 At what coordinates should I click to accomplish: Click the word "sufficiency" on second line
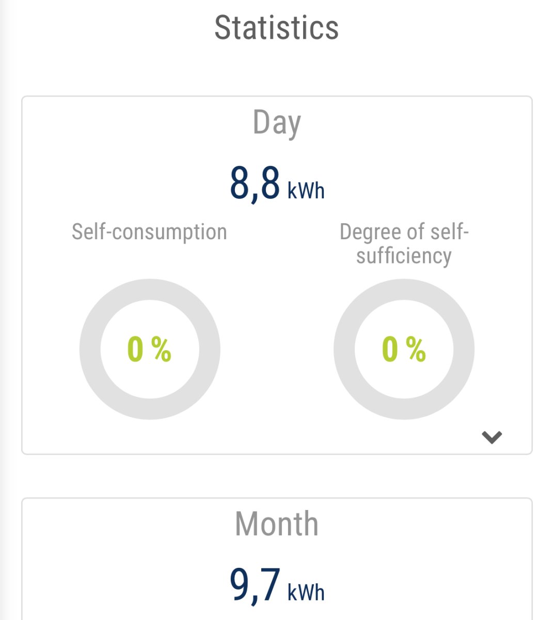[x=404, y=256]
